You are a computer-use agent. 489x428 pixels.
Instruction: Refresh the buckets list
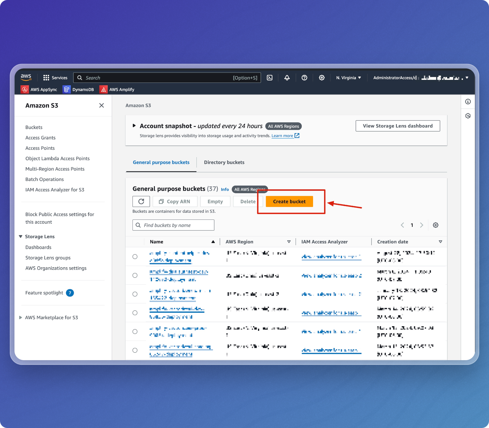pos(141,201)
